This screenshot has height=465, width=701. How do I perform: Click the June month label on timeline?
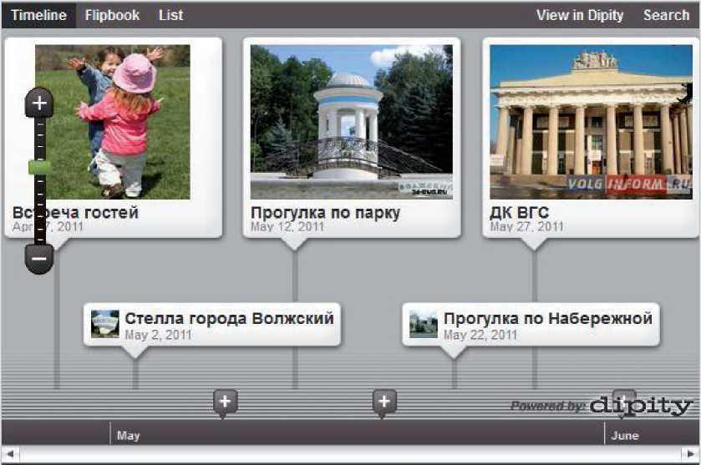point(625,436)
